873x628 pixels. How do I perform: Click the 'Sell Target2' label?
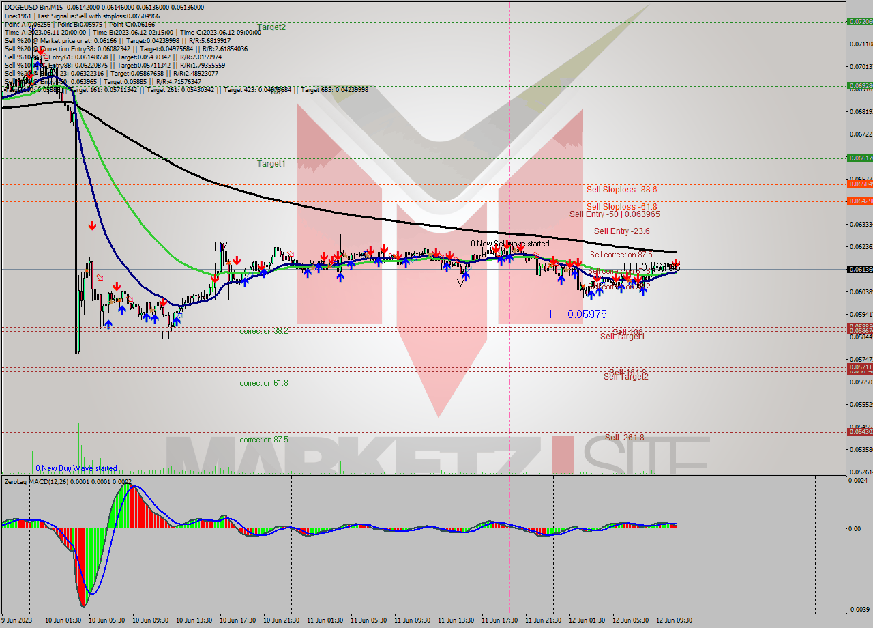pos(625,377)
